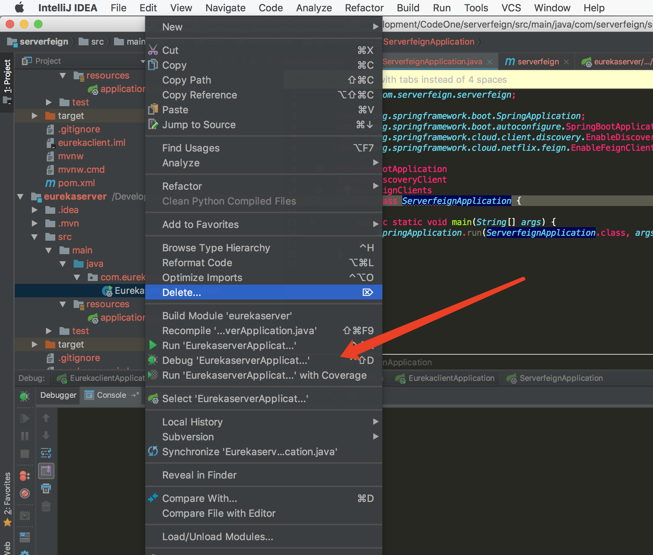
Task: Click console Up arrow icon
Action: tap(46, 418)
